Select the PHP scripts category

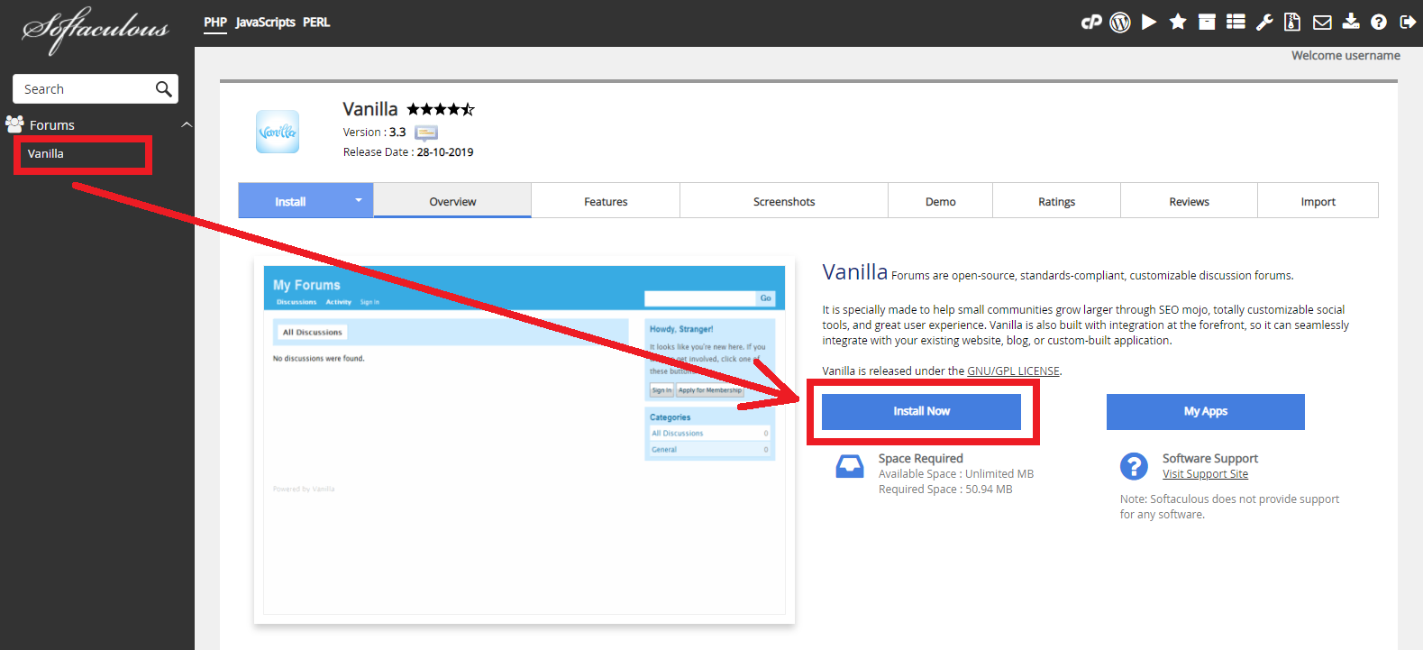(x=214, y=23)
